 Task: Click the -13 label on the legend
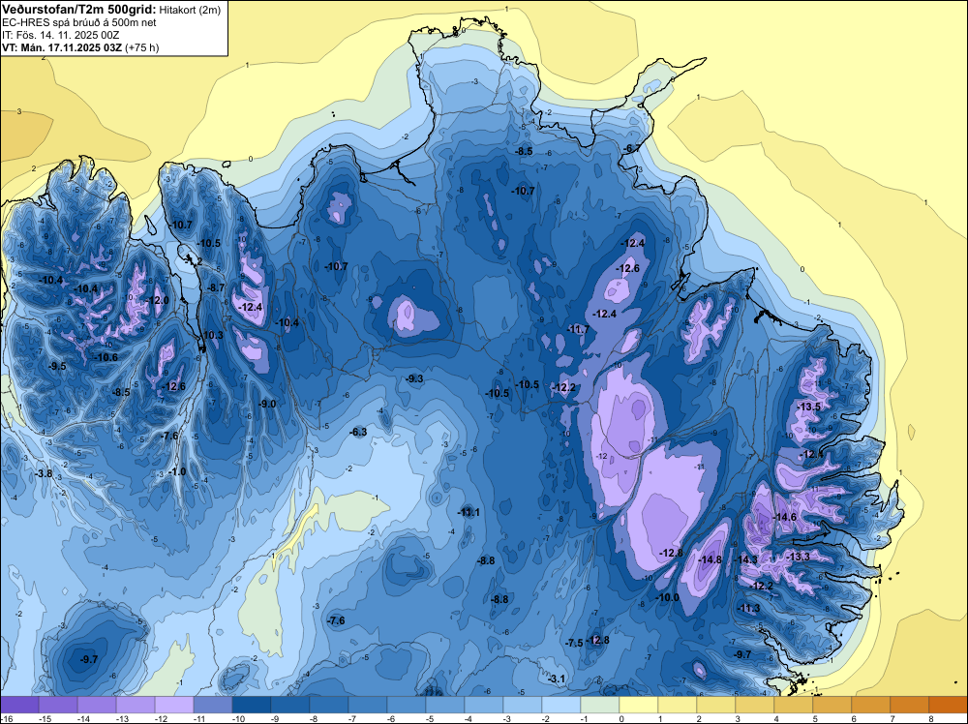click(122, 718)
